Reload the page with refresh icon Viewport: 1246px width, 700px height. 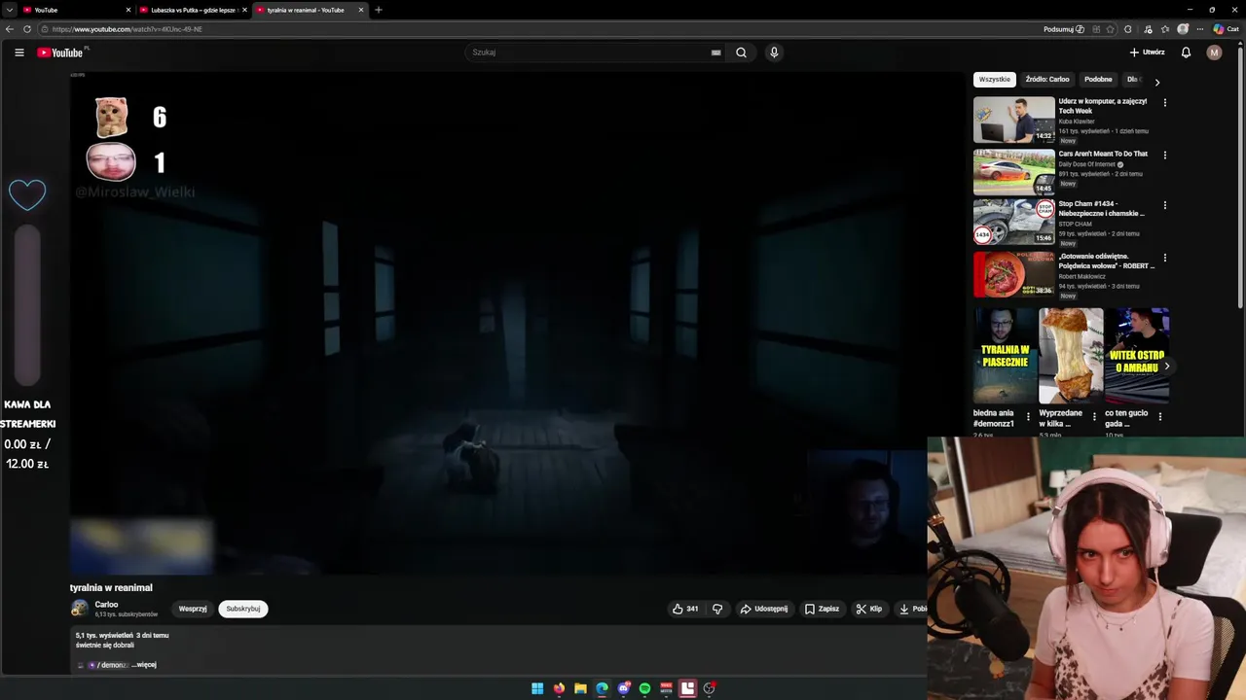click(27, 29)
